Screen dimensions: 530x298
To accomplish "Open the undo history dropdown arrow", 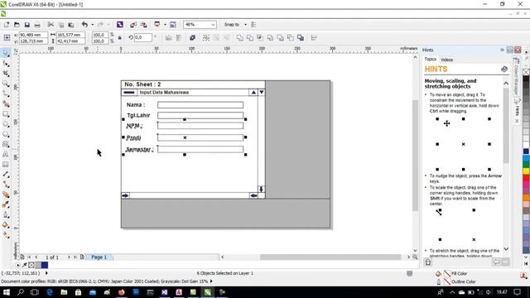I will tap(92, 25).
